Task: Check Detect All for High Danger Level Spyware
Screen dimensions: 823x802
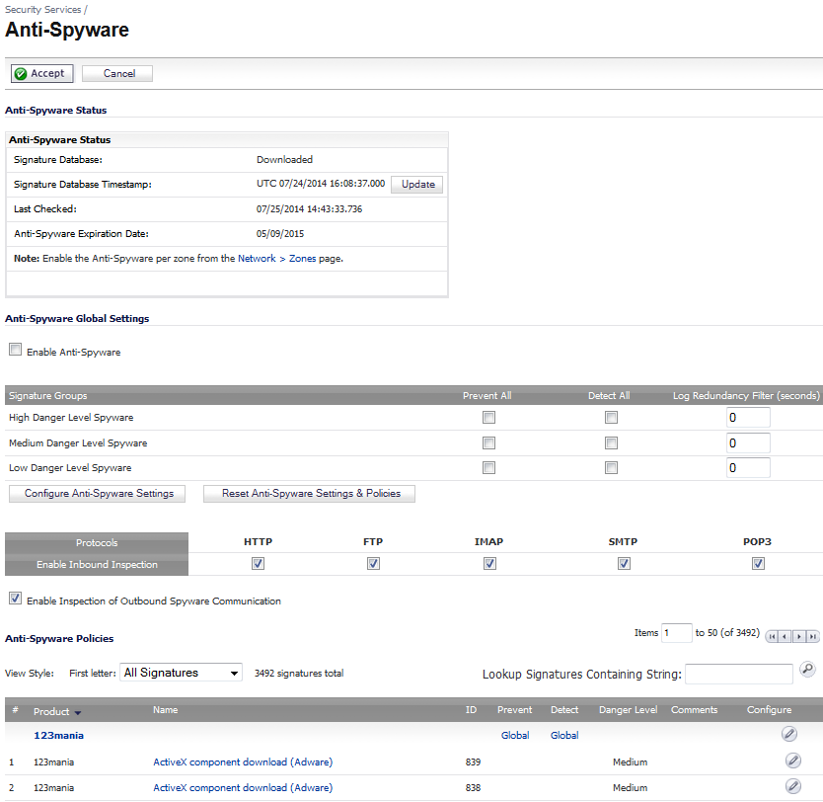Action: point(611,418)
